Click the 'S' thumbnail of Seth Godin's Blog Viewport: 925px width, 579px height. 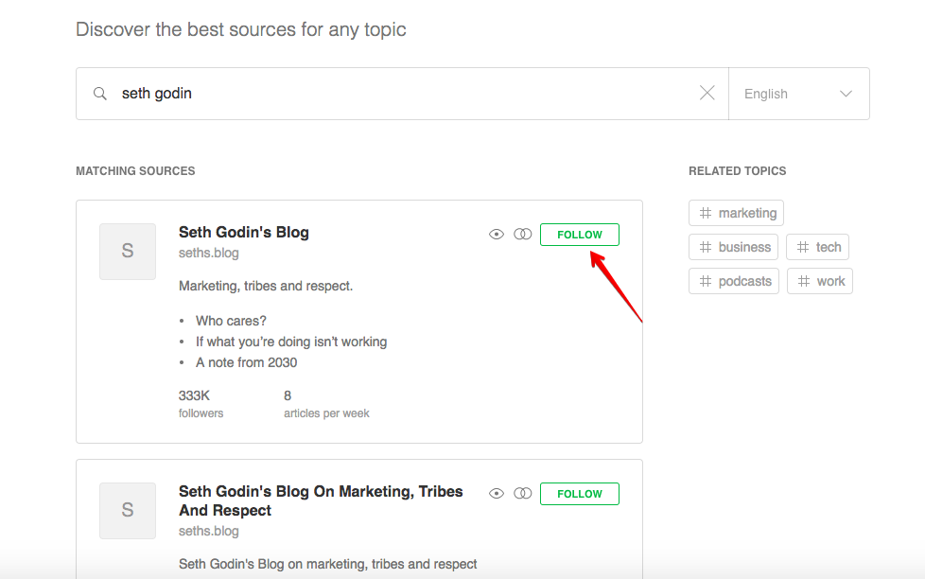(x=128, y=251)
